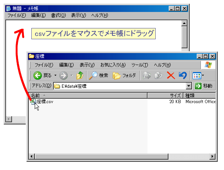Click the grayed Forward arrow button
Image resolution: width=224 pixels, height=170 pixels.
[63, 75]
